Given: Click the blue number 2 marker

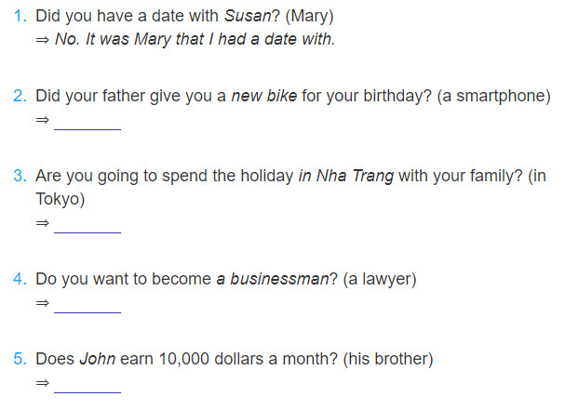Looking at the screenshot, I should pyautogui.click(x=20, y=96).
